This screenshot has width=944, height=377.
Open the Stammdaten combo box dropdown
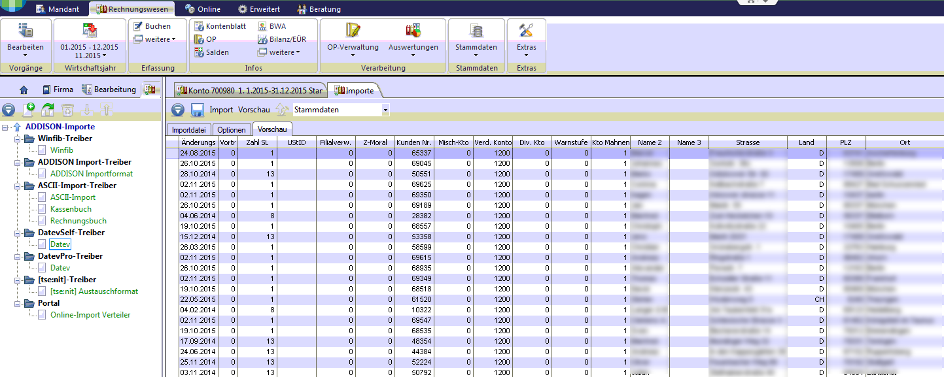coord(385,110)
